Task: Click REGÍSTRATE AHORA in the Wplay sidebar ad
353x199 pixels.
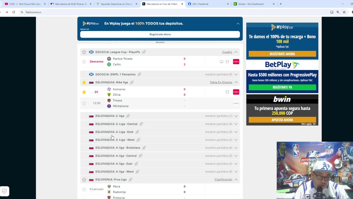Action: (x=282, y=54)
